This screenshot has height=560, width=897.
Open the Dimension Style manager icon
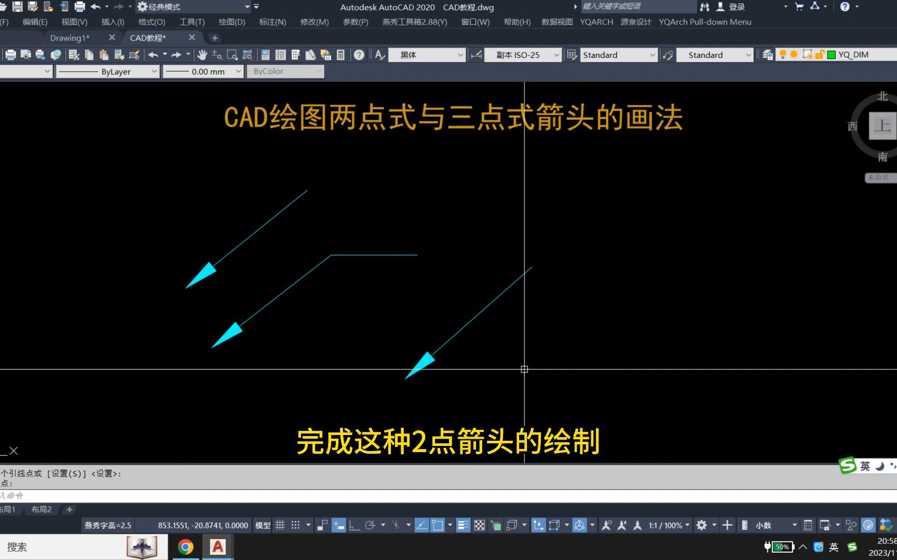point(476,55)
